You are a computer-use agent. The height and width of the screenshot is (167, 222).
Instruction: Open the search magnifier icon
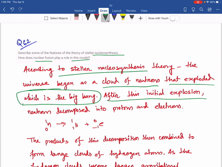pos(201,10)
